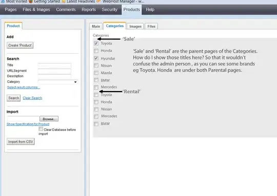Open the Security menu
The width and height of the screenshot is (277, 196).
[110, 10]
